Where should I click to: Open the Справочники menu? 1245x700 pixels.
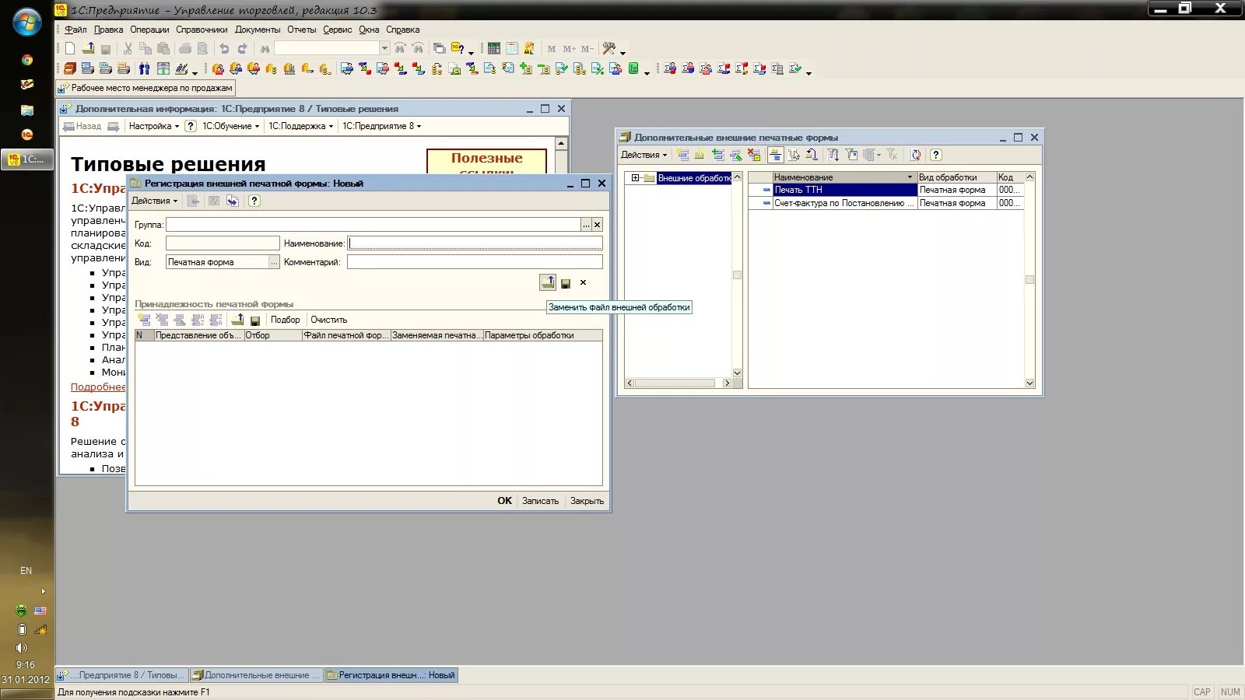pyautogui.click(x=202, y=30)
